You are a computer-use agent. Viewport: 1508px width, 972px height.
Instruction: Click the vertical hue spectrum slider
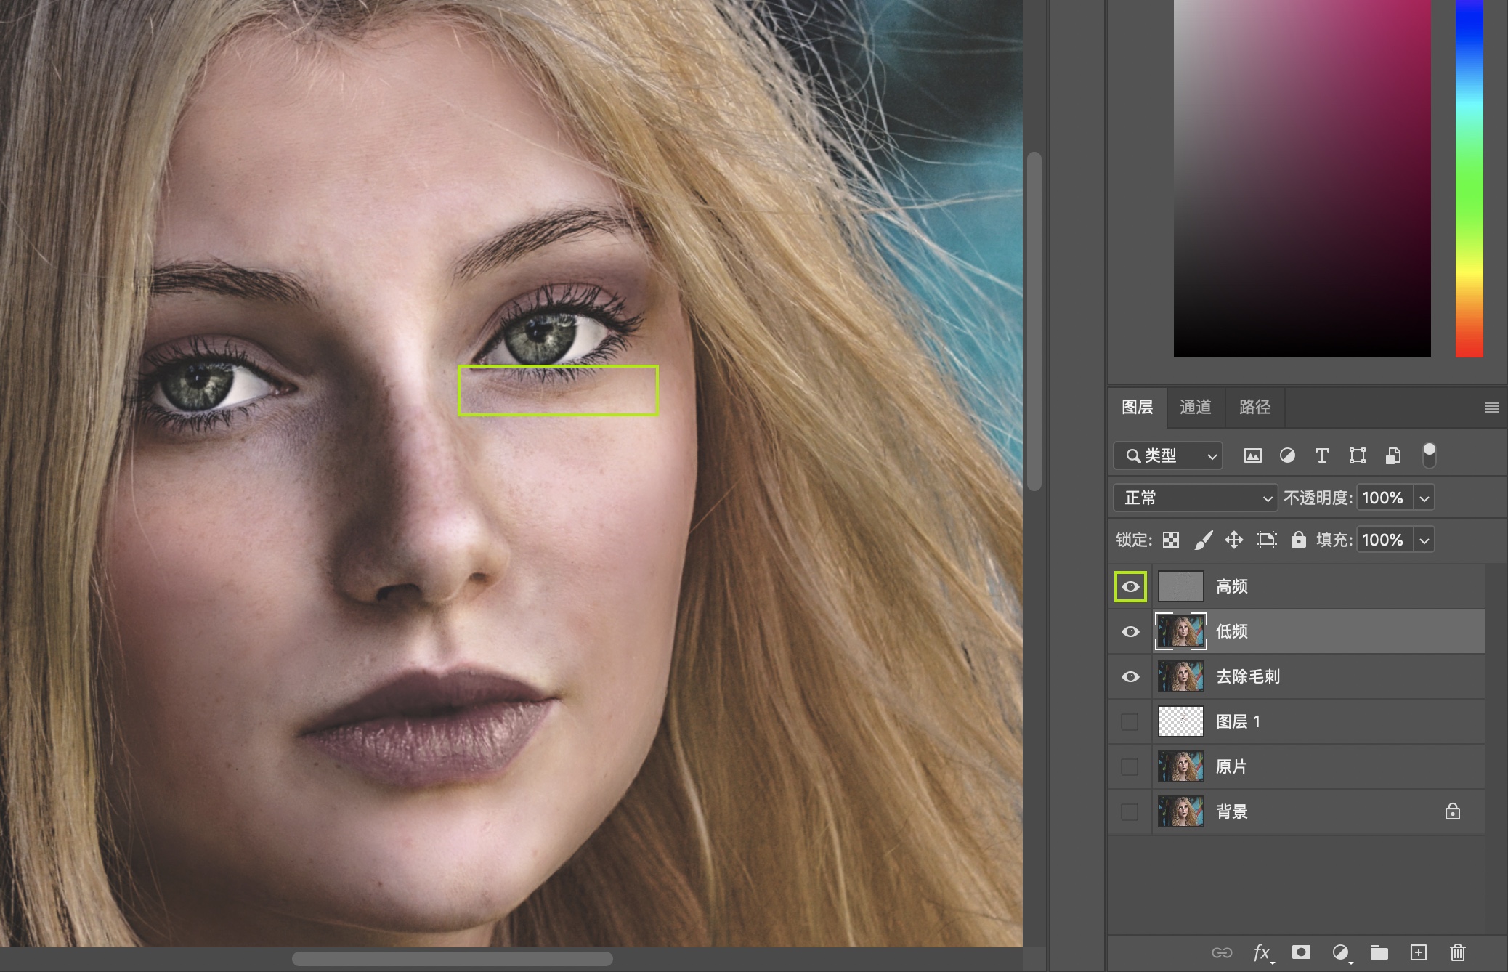coord(1469,178)
